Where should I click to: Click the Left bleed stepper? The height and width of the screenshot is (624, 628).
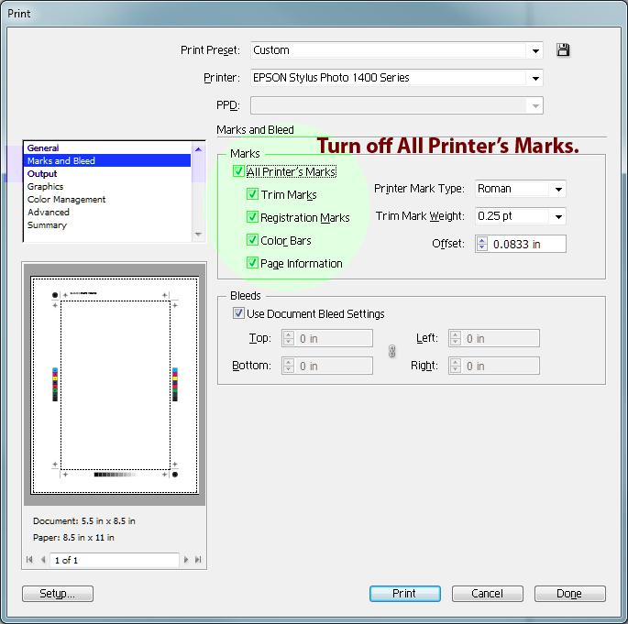(455, 338)
